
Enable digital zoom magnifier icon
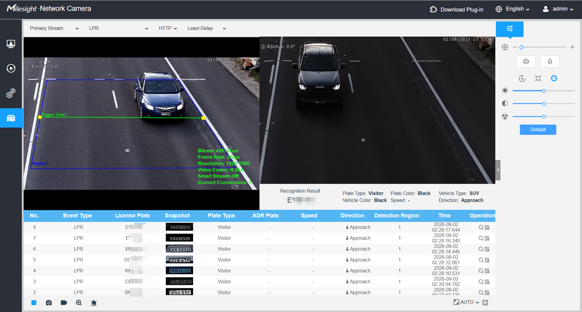pos(79,303)
